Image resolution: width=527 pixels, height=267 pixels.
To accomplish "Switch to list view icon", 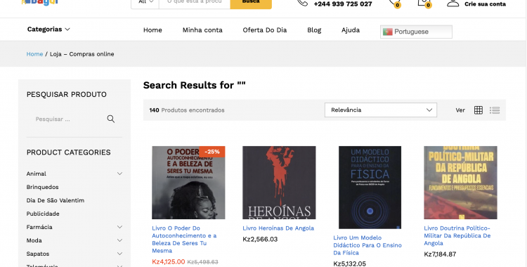I will click(x=495, y=110).
